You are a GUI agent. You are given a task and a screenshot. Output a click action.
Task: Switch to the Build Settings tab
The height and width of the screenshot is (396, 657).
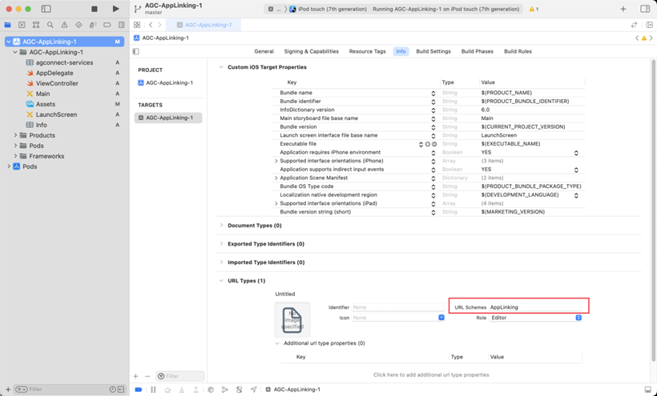[433, 51]
